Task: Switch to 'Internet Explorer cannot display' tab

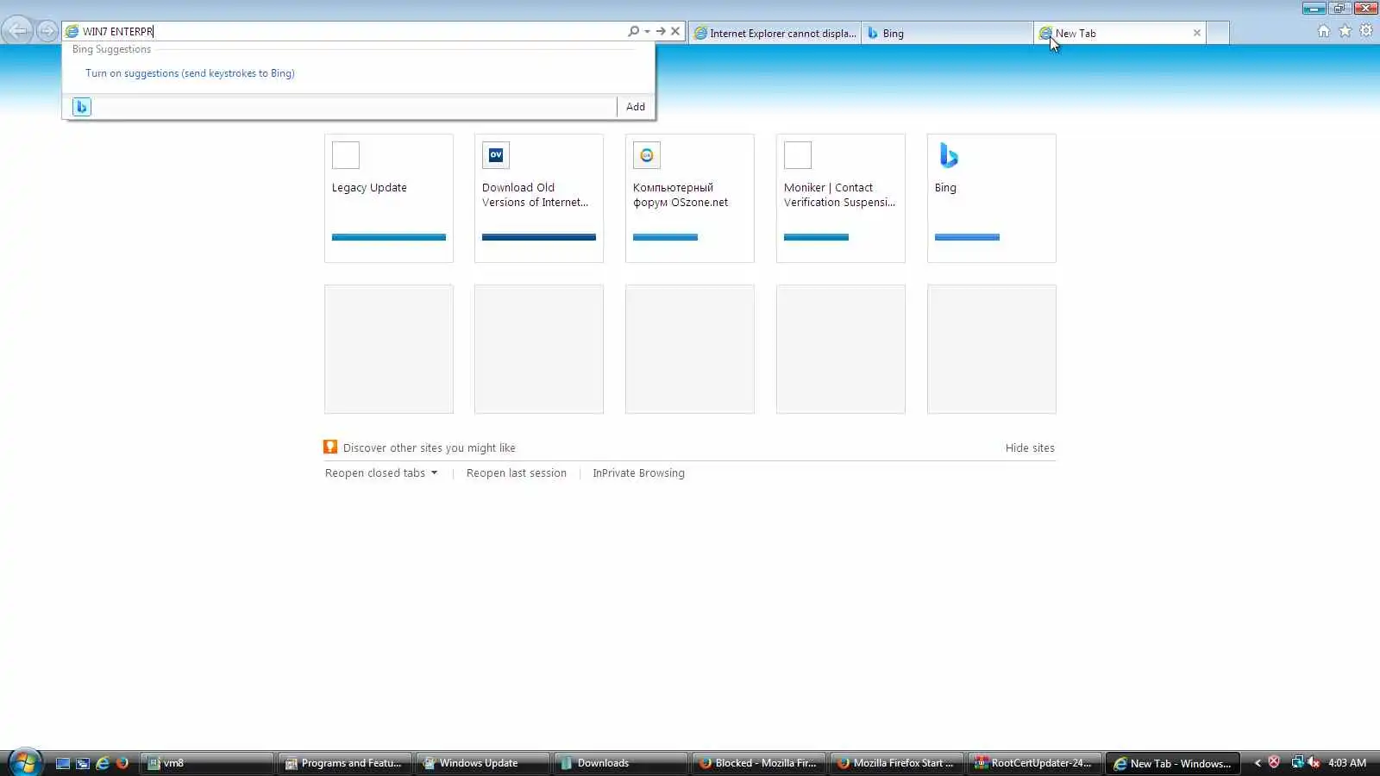Action: [x=775, y=33]
